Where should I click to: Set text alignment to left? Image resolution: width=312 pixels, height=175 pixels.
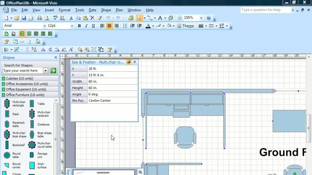tap(102, 26)
